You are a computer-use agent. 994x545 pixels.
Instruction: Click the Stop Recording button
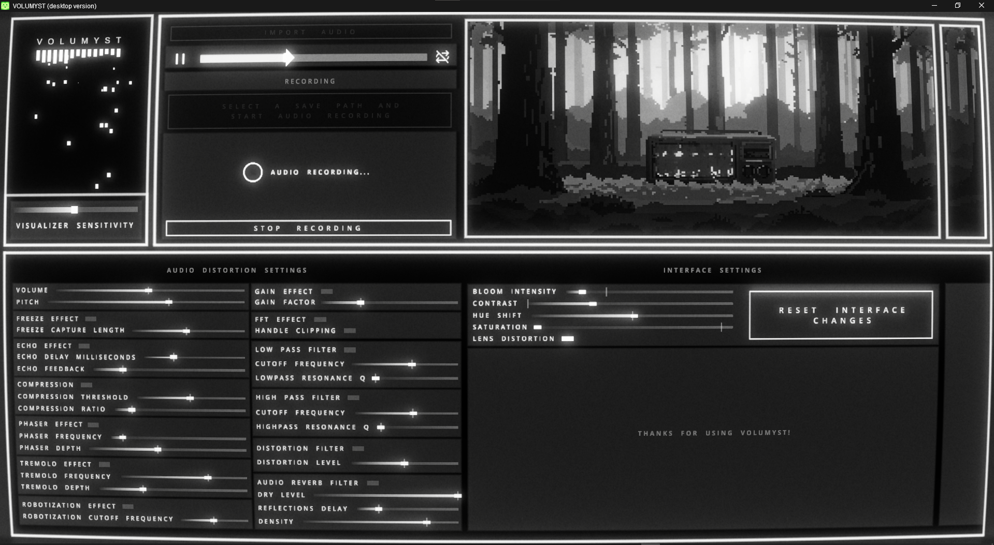(309, 228)
